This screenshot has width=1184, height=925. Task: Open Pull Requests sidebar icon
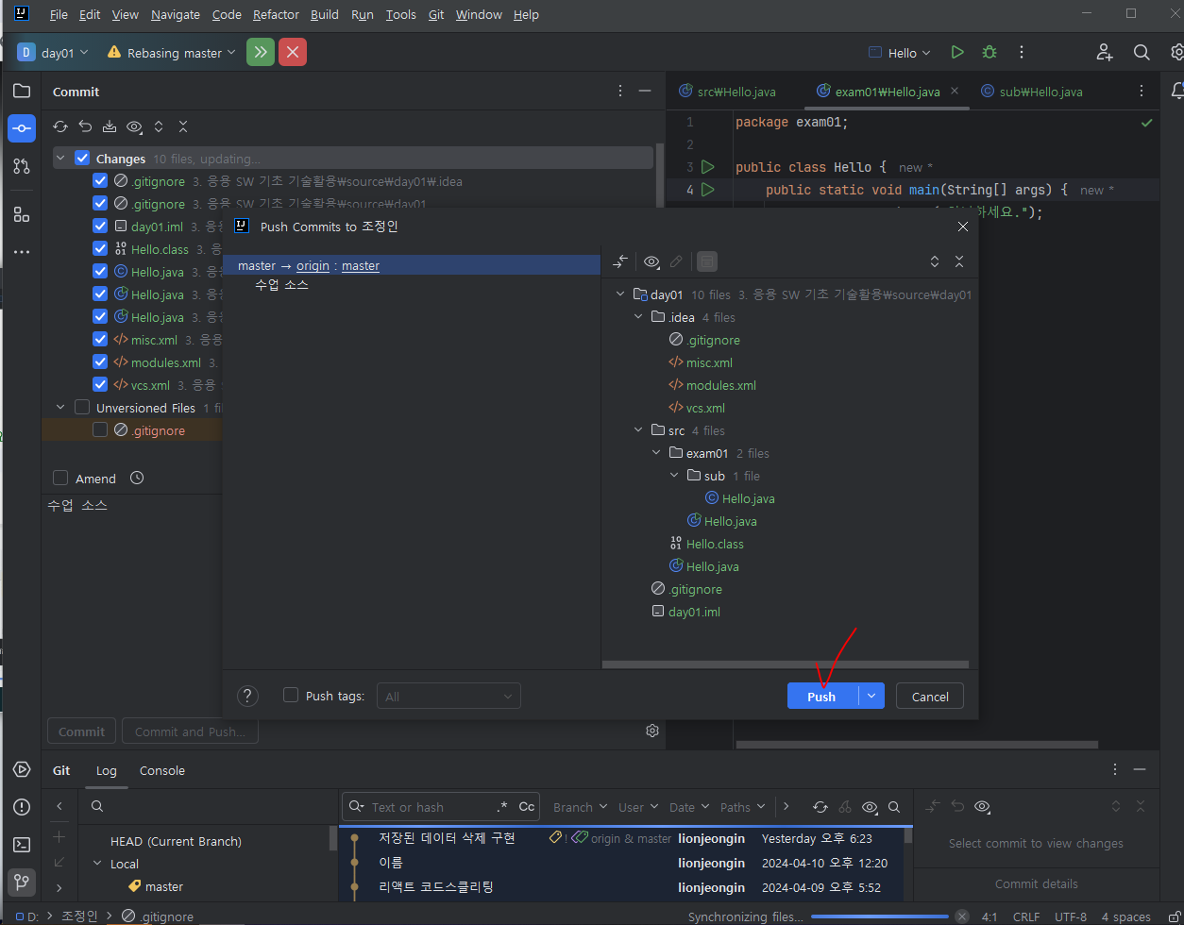pos(22,166)
